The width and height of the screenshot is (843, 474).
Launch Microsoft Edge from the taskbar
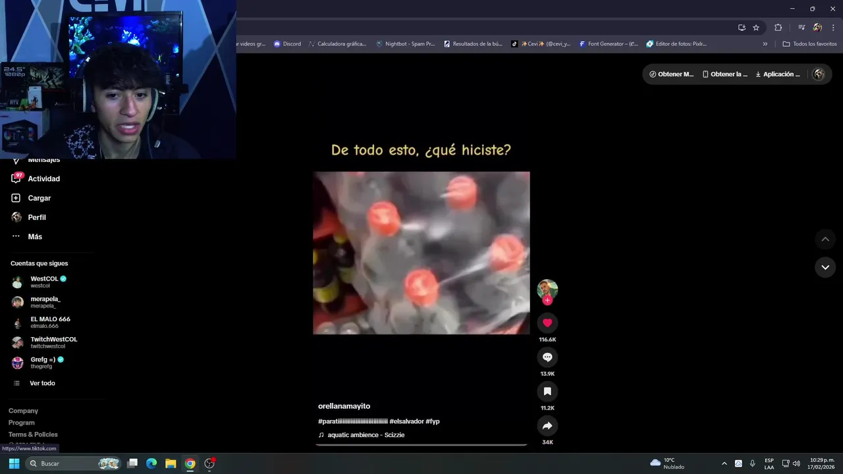(x=151, y=463)
